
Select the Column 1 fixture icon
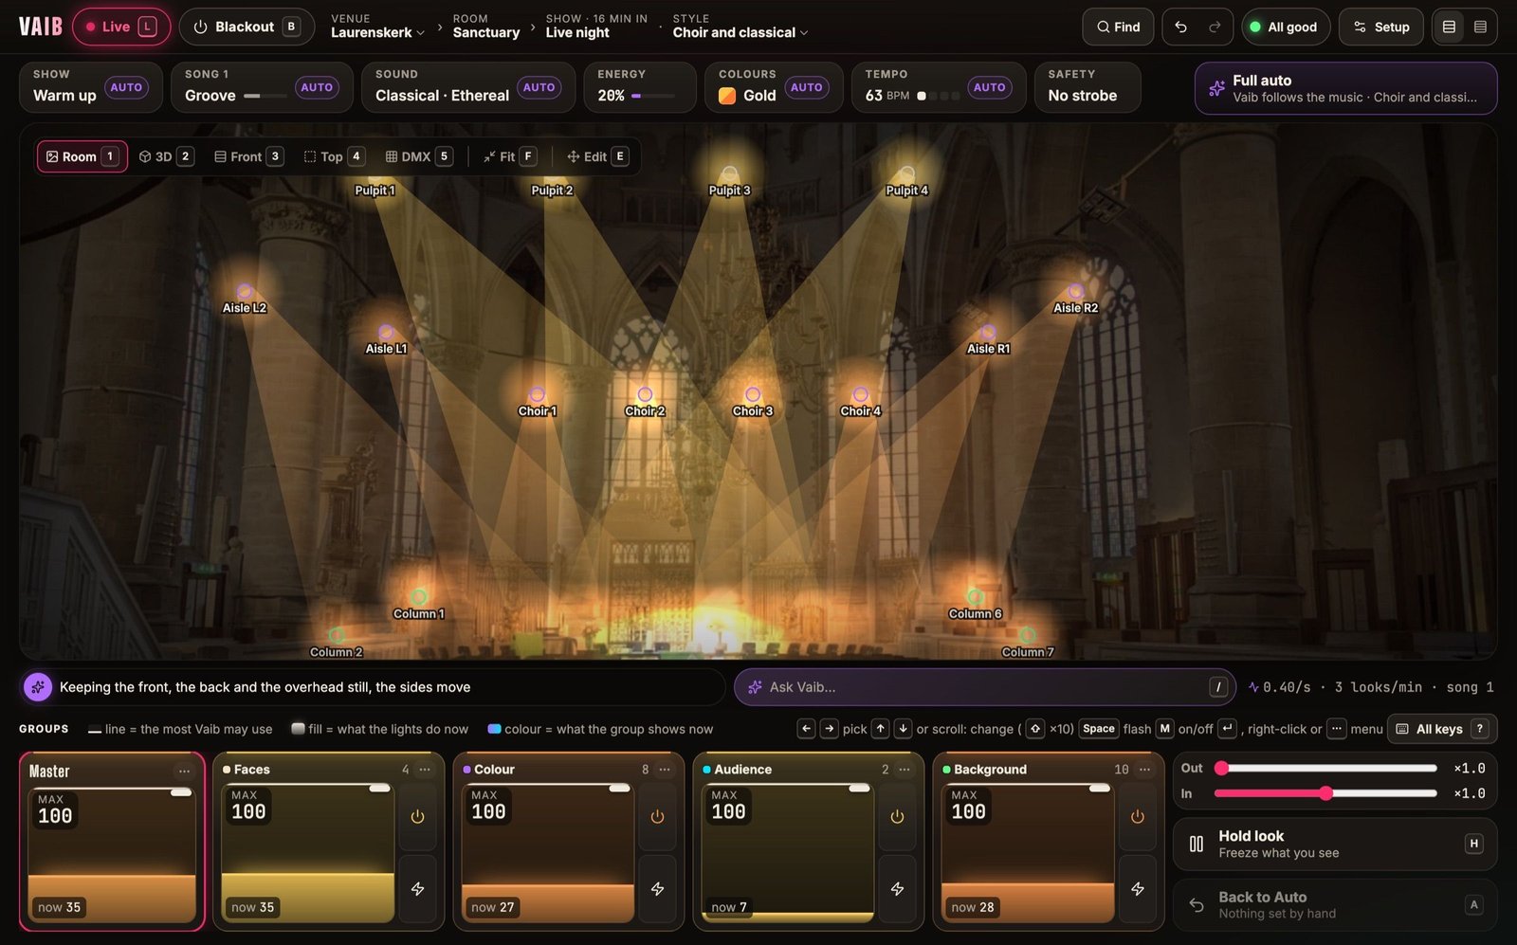(419, 597)
